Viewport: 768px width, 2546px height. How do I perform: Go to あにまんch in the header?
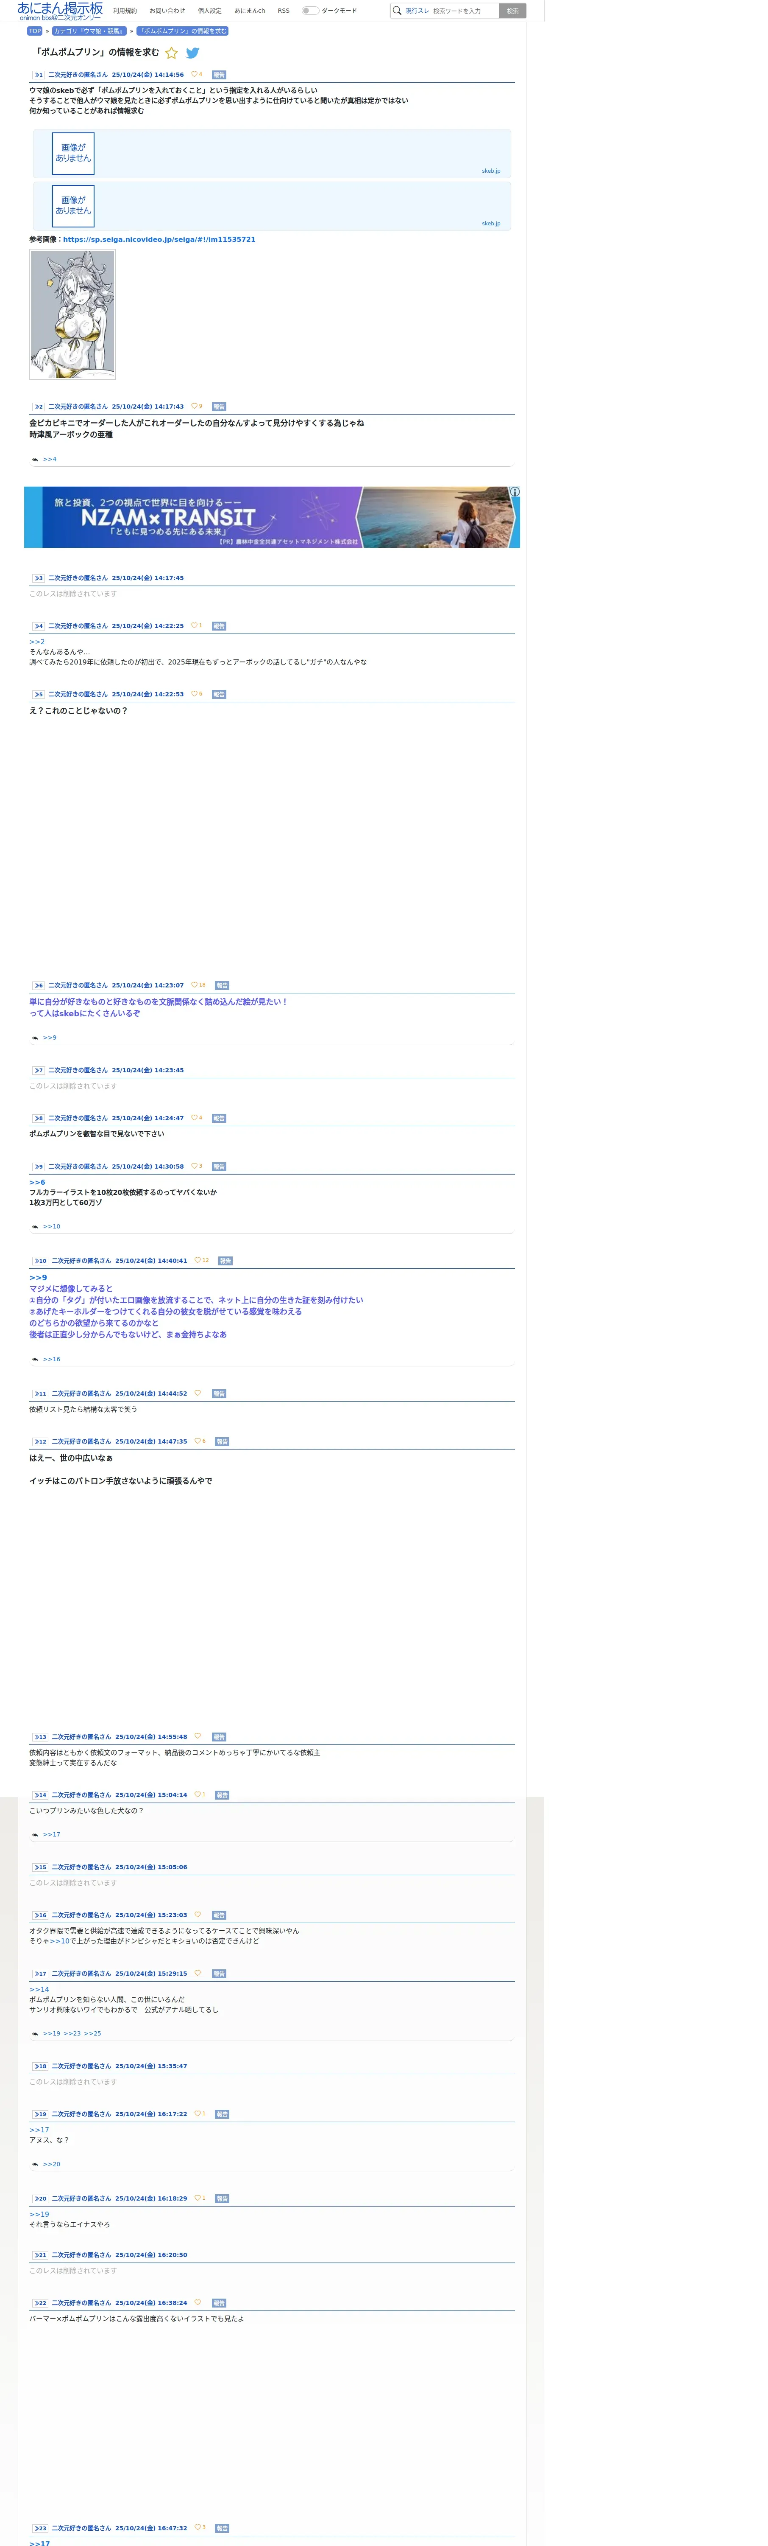[250, 11]
